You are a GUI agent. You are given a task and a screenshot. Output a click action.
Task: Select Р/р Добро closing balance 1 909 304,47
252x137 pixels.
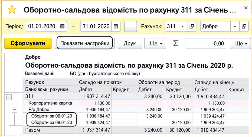[x=212, y=110]
